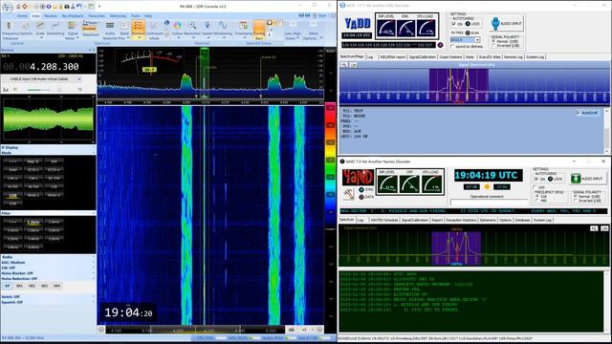Click the YaND hammer tools icon
This screenshot has height=344, width=612.
[349, 194]
